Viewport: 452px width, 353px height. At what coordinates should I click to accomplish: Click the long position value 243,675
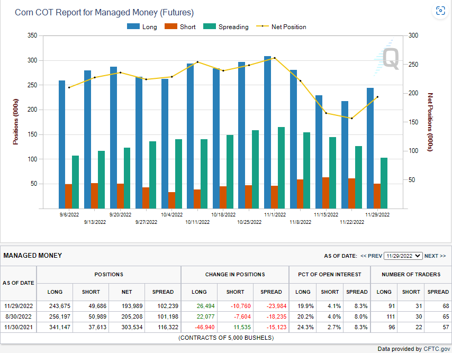60,306
